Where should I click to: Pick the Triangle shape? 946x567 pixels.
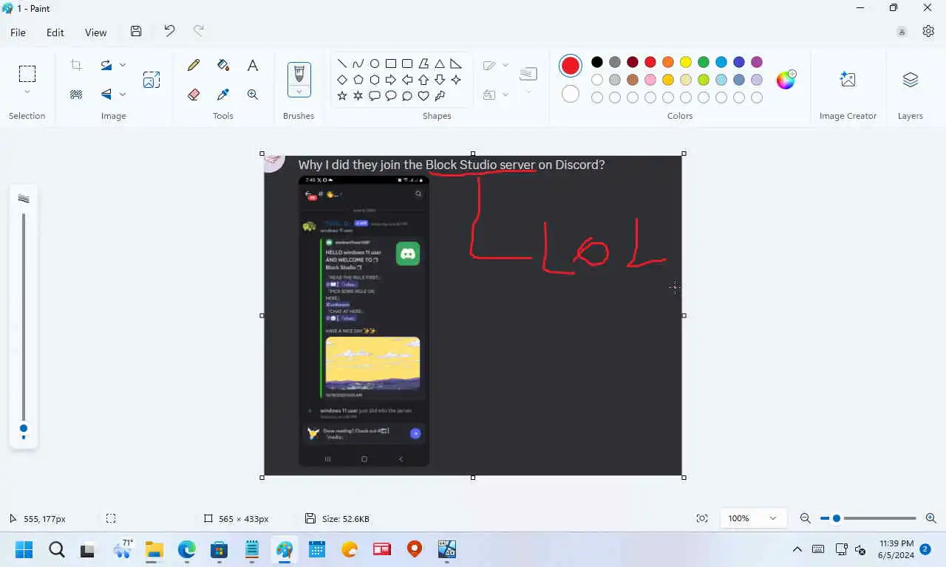coord(440,63)
